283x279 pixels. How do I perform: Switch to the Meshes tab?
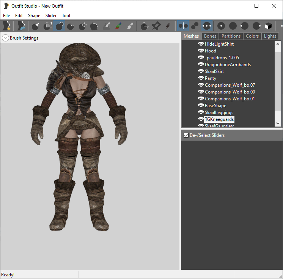point(191,36)
